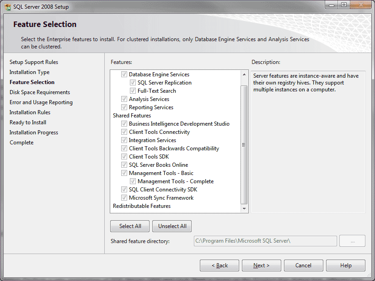Browse for shared feature directory with ellipsis button
The width and height of the screenshot is (375, 281).
pyautogui.click(x=352, y=241)
